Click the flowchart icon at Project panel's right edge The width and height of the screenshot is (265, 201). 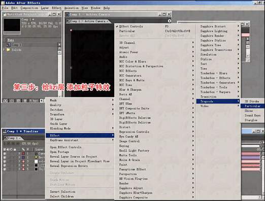point(59,48)
